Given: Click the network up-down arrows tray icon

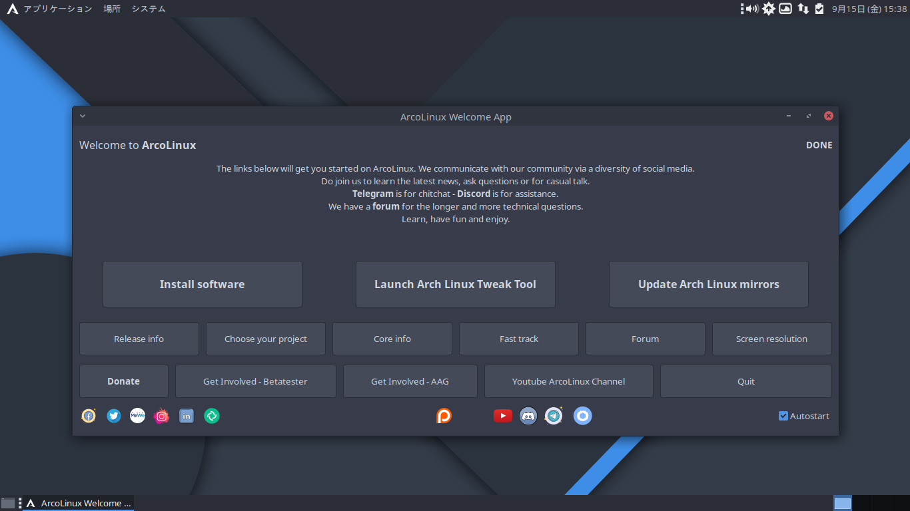Looking at the screenshot, I should pos(803,9).
